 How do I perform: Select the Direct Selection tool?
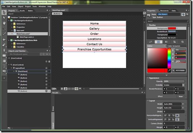(4, 18)
